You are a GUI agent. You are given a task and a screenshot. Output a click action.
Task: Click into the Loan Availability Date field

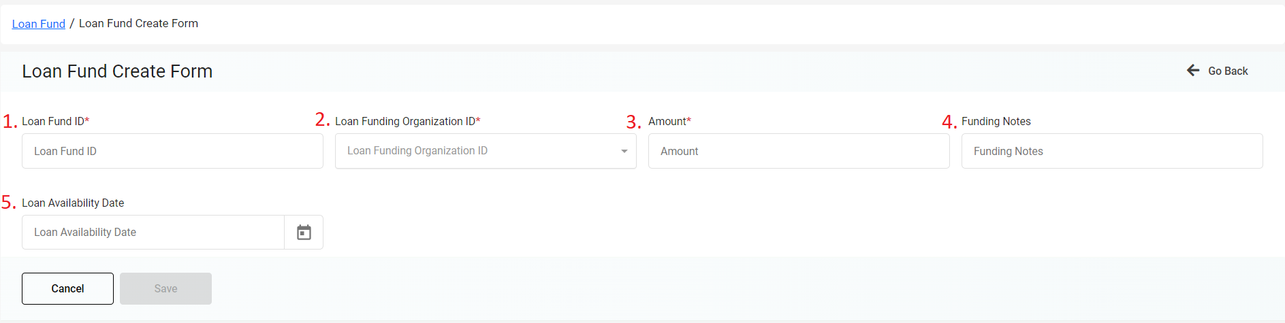pyautogui.click(x=153, y=233)
